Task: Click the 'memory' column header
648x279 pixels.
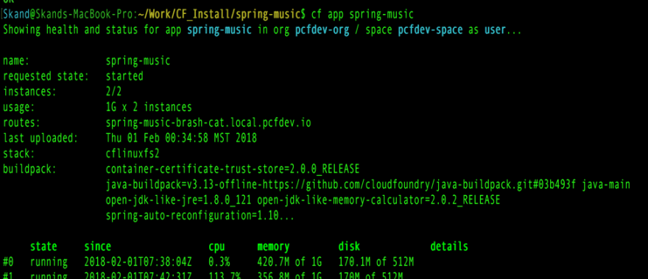Action: point(273,247)
